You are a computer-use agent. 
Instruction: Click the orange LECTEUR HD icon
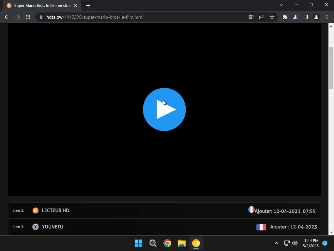tap(35, 210)
